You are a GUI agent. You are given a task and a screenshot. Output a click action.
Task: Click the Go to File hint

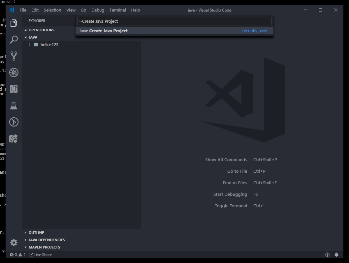237,171
